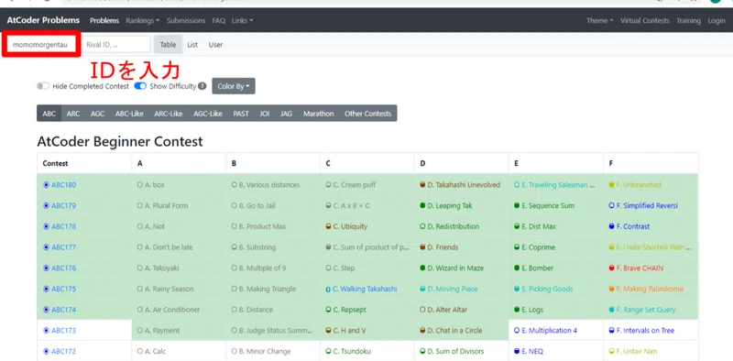Open the Rankings dropdown menu
Viewport: 733px width, 361px height.
[x=143, y=20]
